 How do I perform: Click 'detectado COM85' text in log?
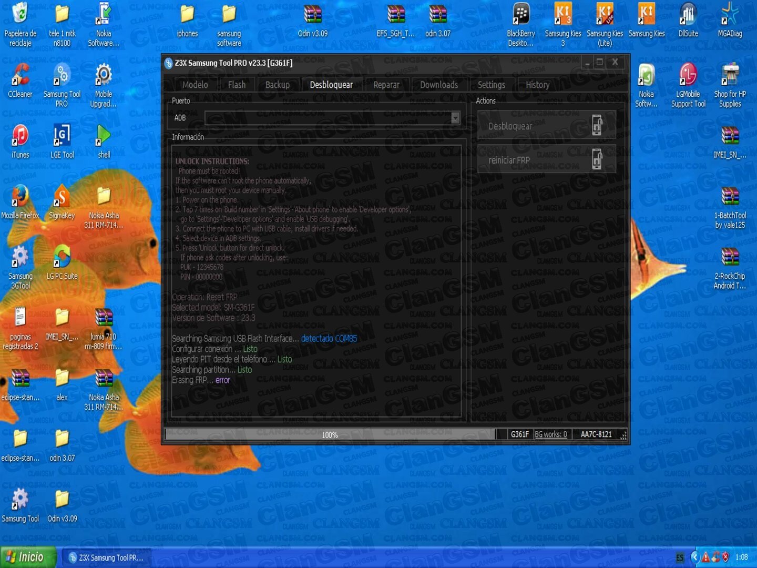coord(329,339)
